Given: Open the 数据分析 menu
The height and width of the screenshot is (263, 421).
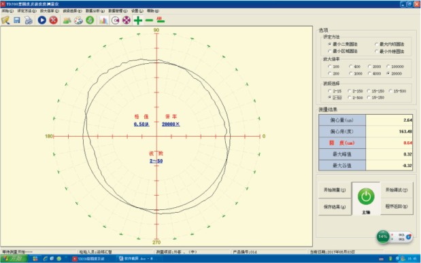Looking at the screenshot, I should [x=95, y=11].
